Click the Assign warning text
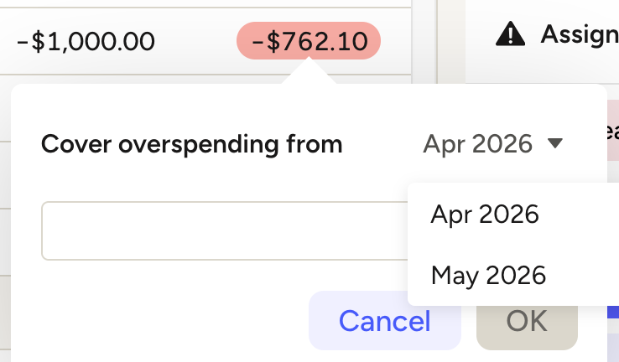Image resolution: width=619 pixels, height=362 pixels. (x=579, y=34)
